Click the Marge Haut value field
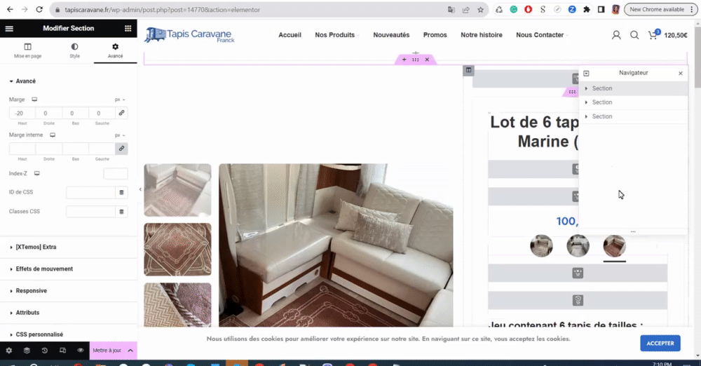 22,113
